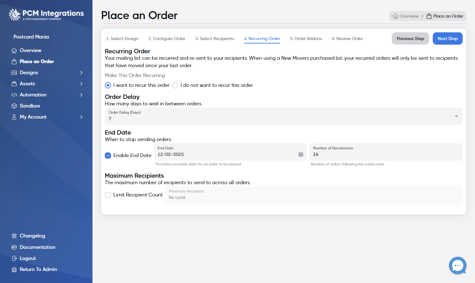Click the Previous Step button
Screen dimensions: 475x283
410,38
